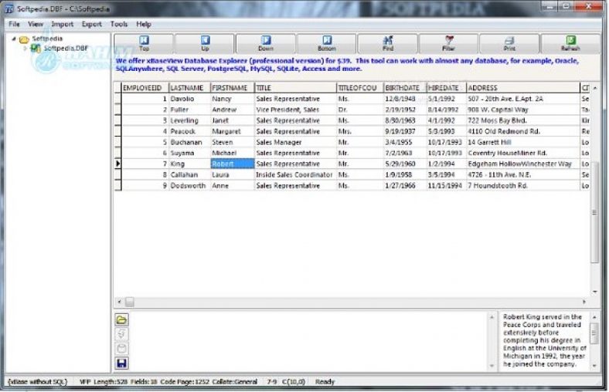
Task: Jump to last record with Bottom button
Action: pyautogui.click(x=326, y=43)
